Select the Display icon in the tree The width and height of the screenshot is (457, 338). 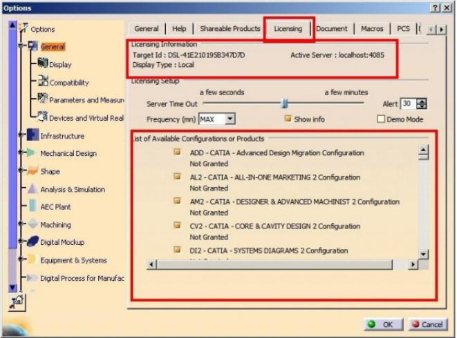tap(42, 64)
